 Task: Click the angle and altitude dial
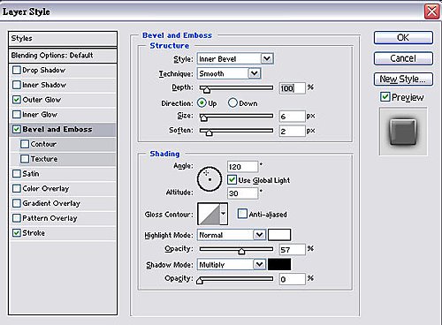coord(210,179)
